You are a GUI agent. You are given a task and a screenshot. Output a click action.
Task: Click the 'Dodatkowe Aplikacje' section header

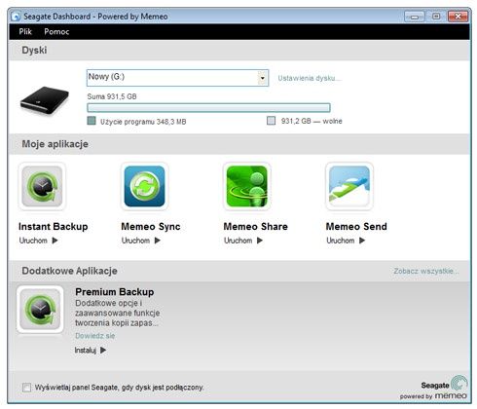coord(69,271)
